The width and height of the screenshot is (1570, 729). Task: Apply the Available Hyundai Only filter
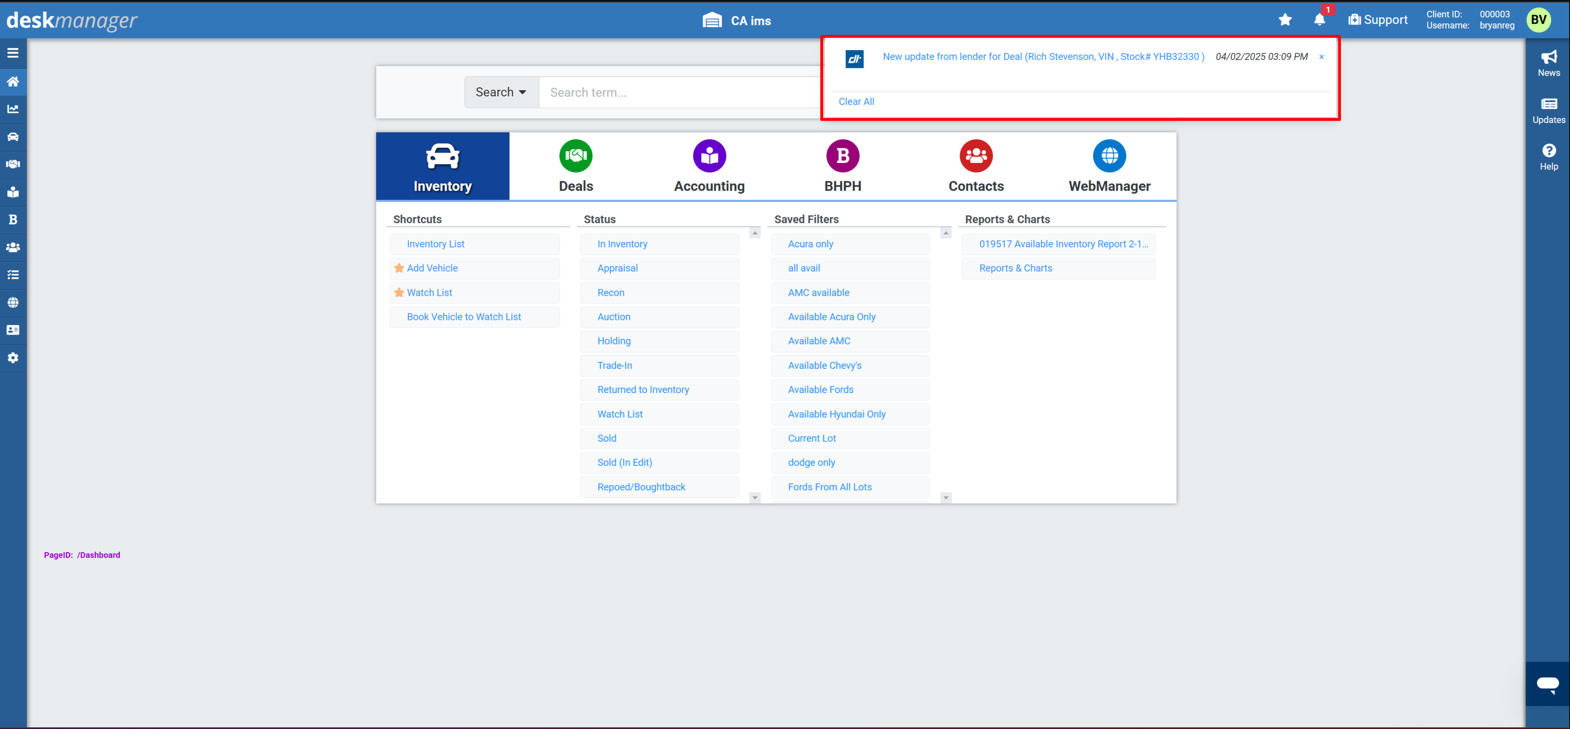tap(850, 415)
